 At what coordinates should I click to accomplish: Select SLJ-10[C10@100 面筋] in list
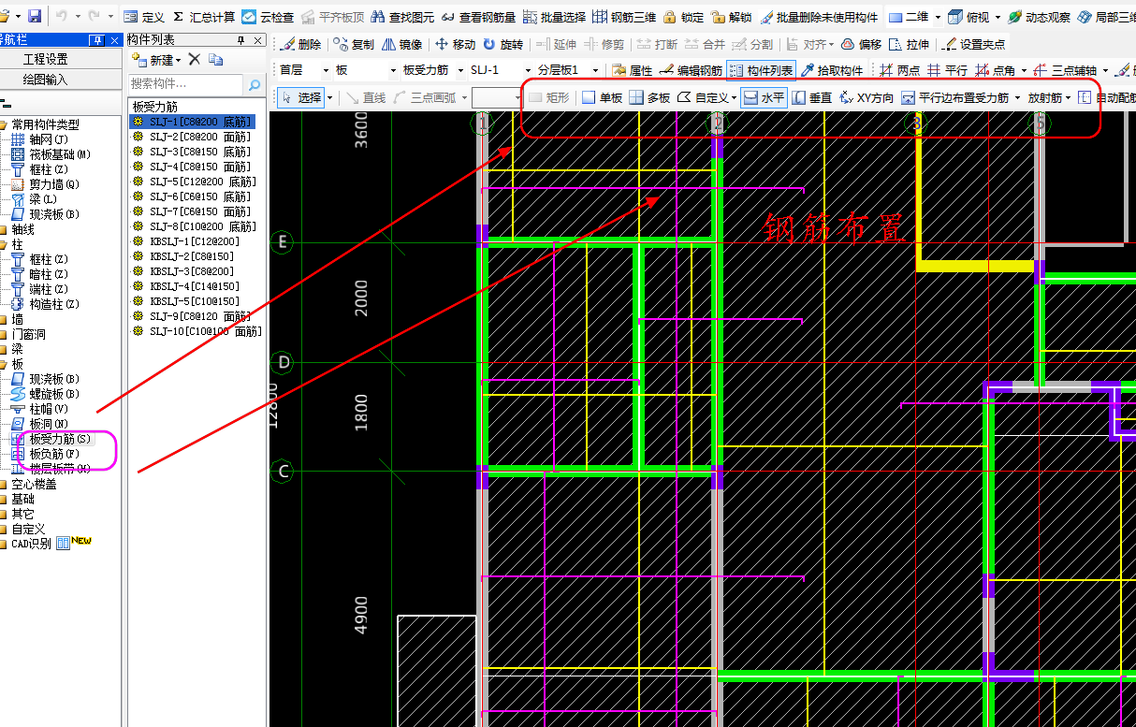point(206,331)
